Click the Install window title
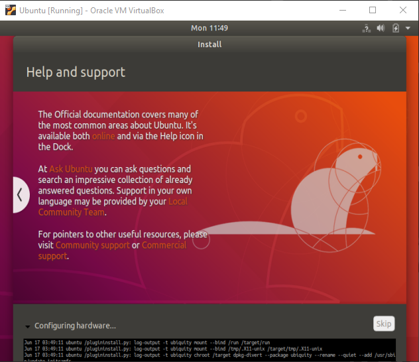This screenshot has width=419, height=362. coord(209,44)
